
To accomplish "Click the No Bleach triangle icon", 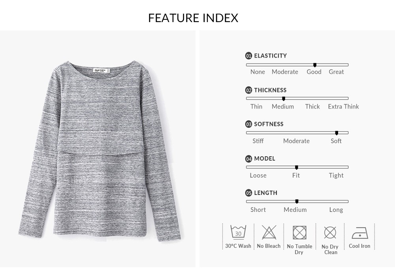I will (x=269, y=232).
